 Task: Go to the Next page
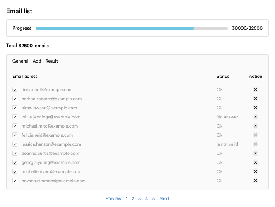pos(164,199)
